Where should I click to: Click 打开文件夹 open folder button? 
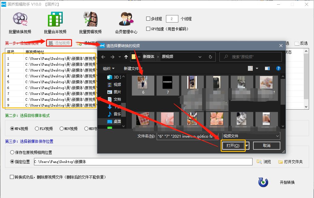(291, 162)
